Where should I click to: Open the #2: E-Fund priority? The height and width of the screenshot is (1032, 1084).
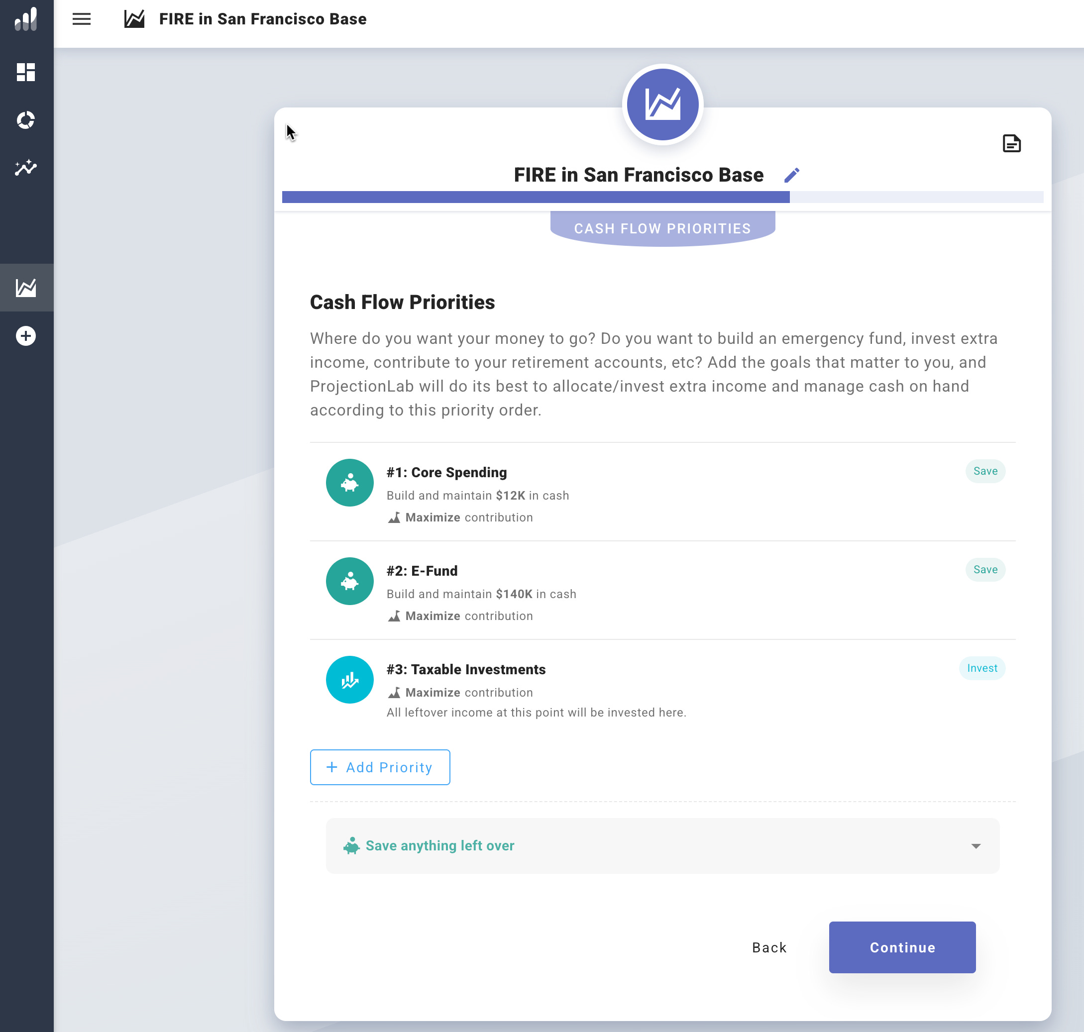[662, 590]
